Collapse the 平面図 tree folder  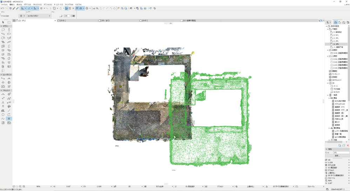[328, 29]
